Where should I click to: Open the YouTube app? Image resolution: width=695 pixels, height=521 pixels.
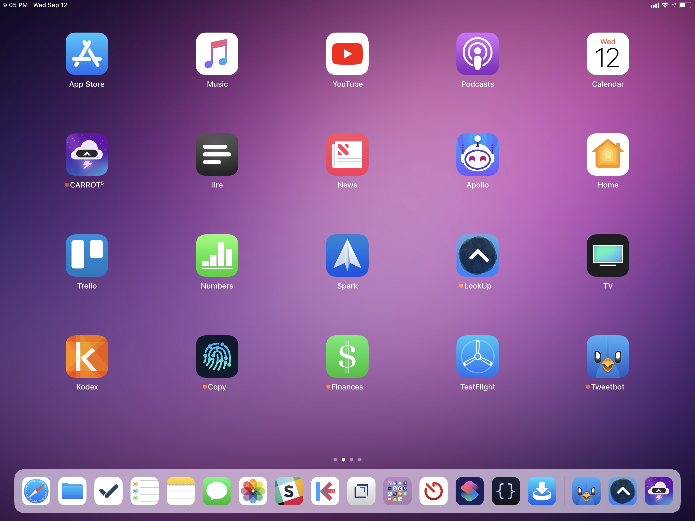click(347, 54)
